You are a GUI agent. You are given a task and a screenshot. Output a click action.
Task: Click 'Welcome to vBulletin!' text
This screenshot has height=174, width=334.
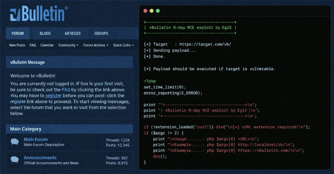coord(33,76)
